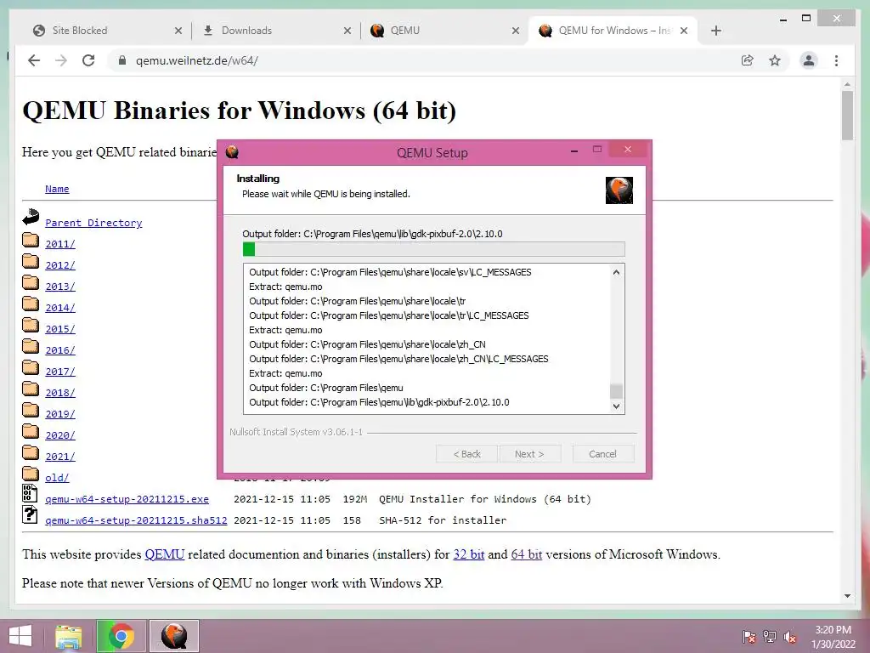870x653 pixels.
Task: Click the QEMU Setup title bar icon
Action: point(232,151)
